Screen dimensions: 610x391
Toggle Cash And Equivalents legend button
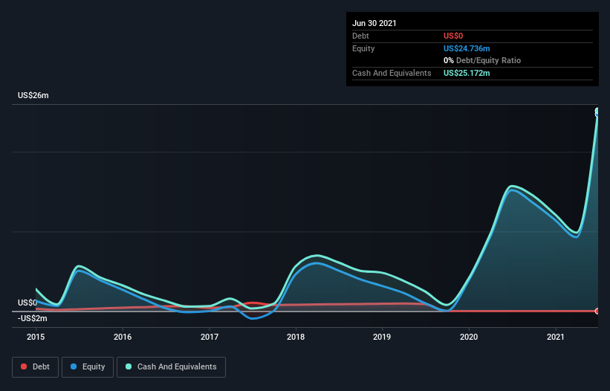tap(171, 367)
